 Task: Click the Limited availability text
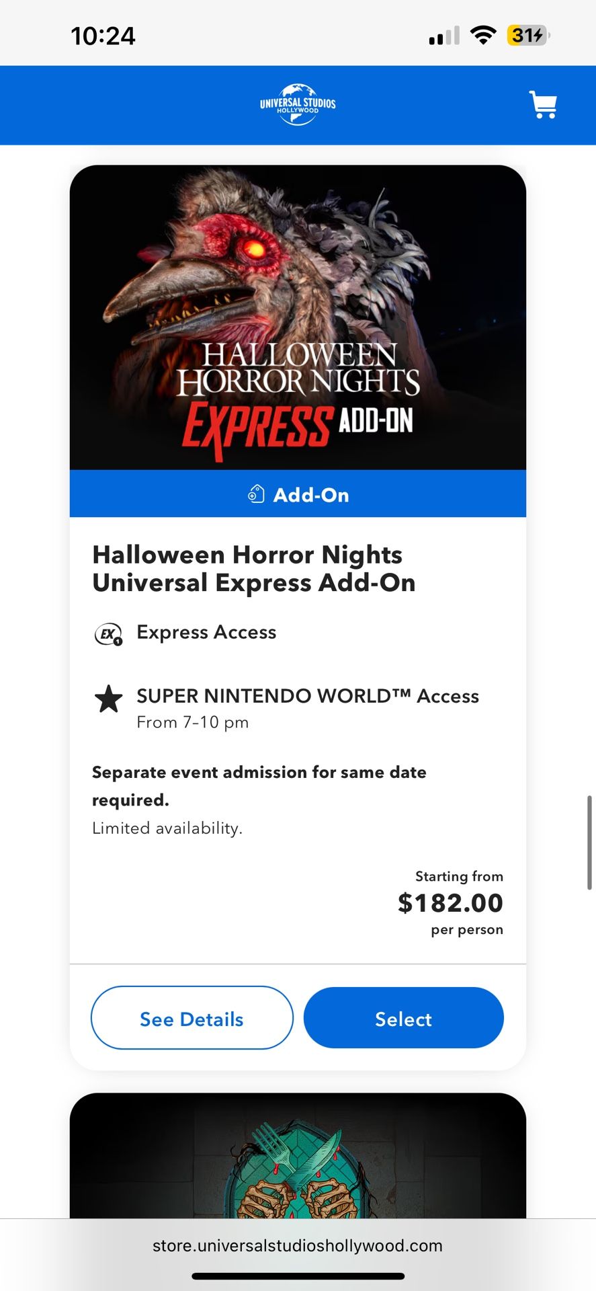168,828
